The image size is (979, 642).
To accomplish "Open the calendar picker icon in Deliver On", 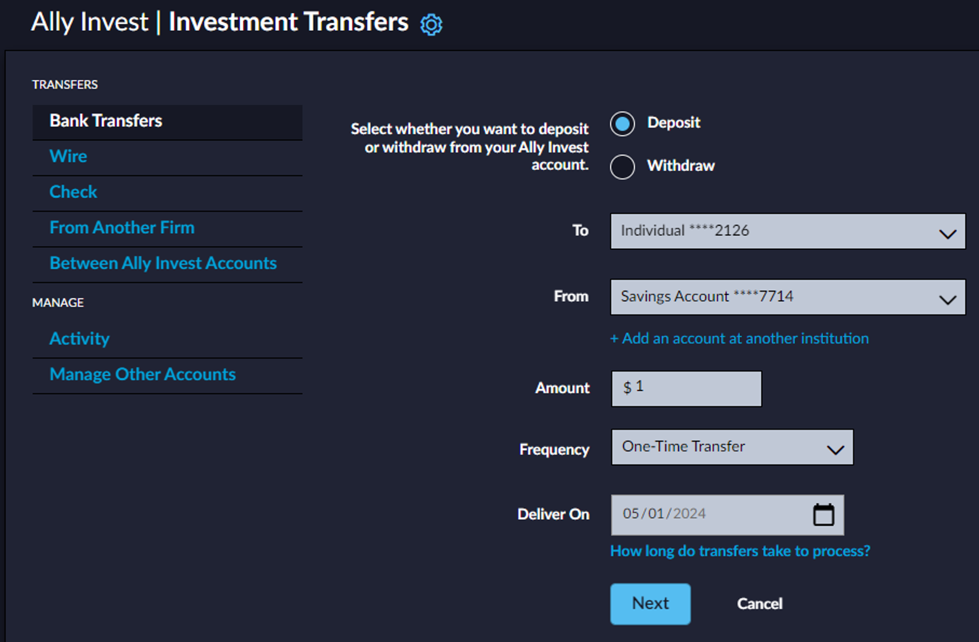I will [823, 514].
